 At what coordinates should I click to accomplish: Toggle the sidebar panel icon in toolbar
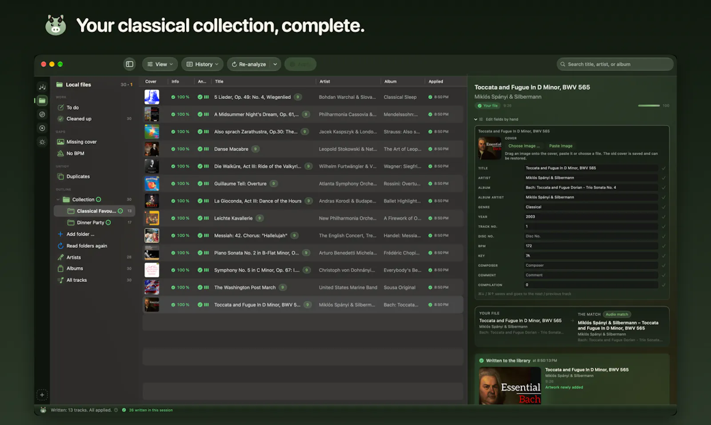point(129,64)
